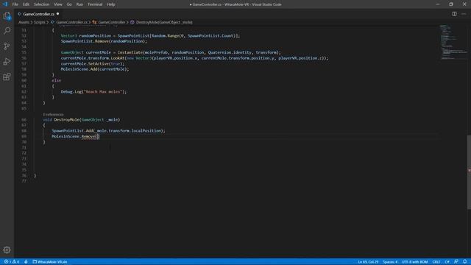Image resolution: width=471 pixels, height=265 pixels.
Task: Click the flame icon in status bar
Action: click(x=26, y=262)
